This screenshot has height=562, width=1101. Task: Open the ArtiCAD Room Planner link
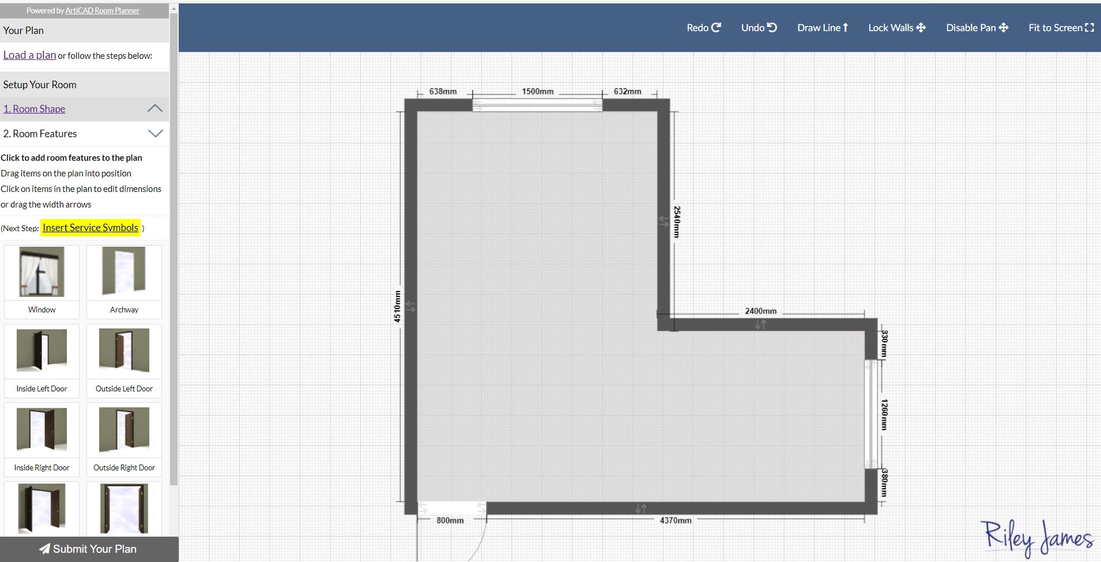pyautogui.click(x=102, y=10)
